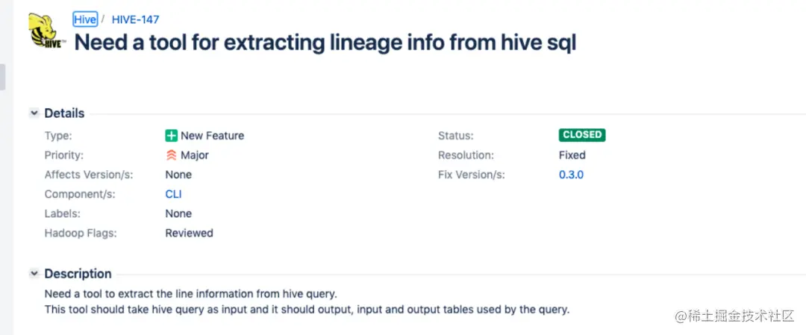Click the Major priority arrows icon
Viewport: 806px width, 335px height.
click(x=172, y=155)
